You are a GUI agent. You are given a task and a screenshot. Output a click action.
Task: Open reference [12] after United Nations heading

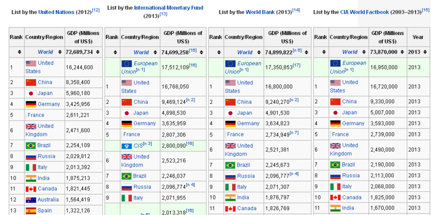pyautogui.click(x=95, y=10)
